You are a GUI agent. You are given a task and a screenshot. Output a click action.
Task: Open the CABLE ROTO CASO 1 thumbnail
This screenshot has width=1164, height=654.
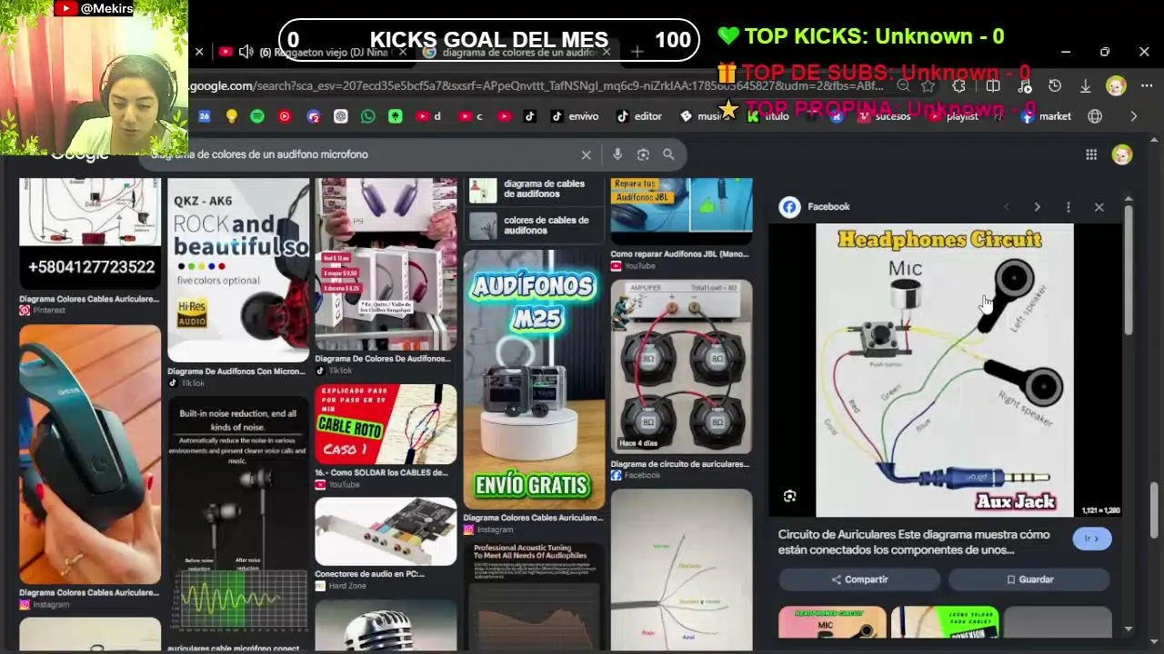pyautogui.click(x=386, y=424)
